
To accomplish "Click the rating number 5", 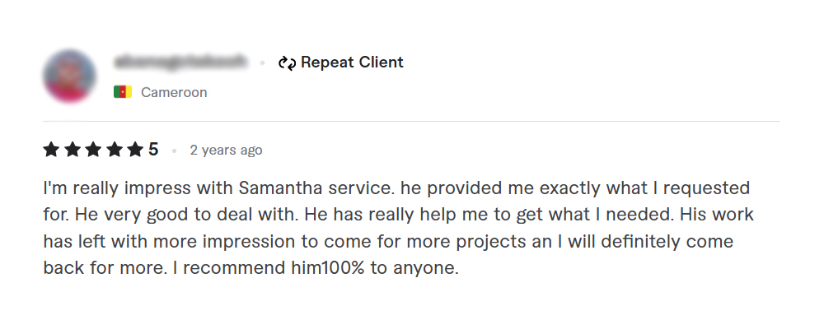I will [x=153, y=150].
